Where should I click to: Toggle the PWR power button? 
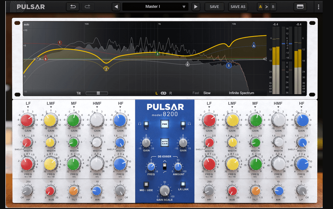pos(165,124)
